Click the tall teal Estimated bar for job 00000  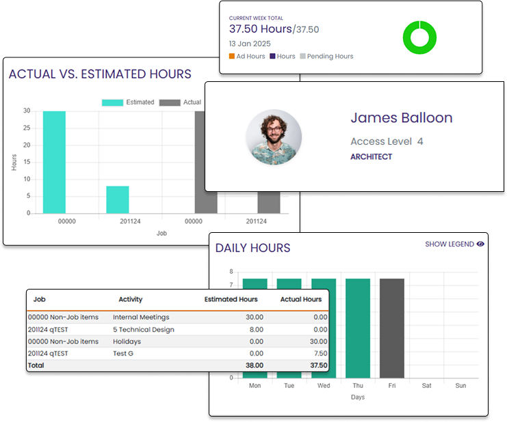54,162
